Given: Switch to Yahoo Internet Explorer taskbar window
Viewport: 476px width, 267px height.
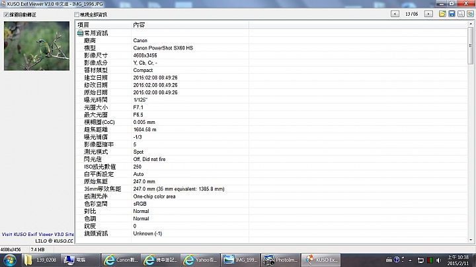Looking at the screenshot, I should (200, 260).
